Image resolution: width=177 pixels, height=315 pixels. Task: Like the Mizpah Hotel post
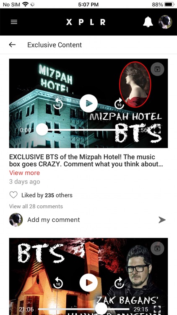click(x=13, y=195)
